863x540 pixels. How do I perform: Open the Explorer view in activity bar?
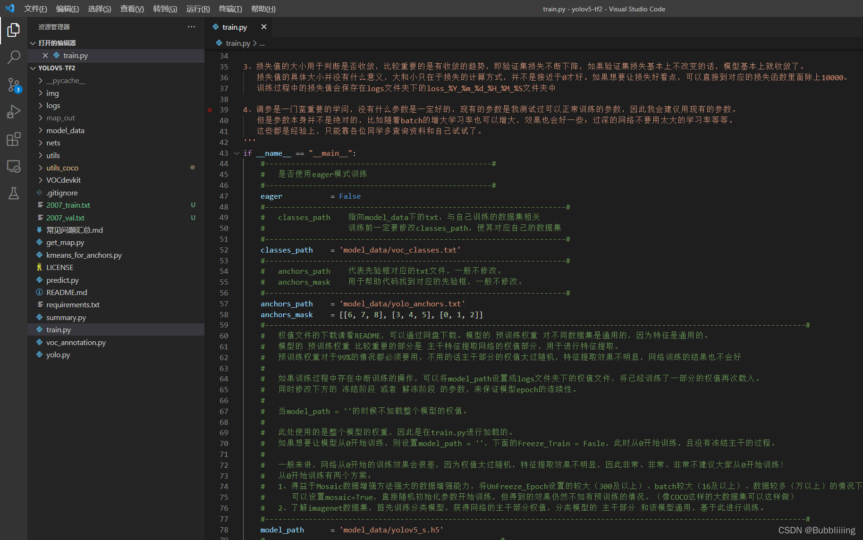click(14, 30)
